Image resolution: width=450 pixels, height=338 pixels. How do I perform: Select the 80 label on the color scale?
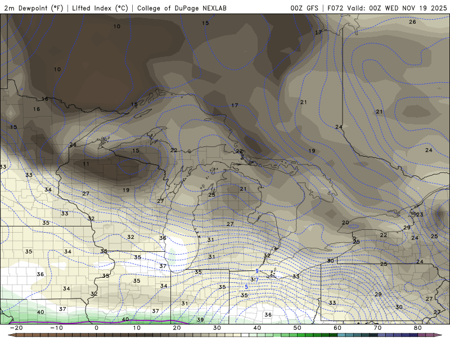(418, 328)
